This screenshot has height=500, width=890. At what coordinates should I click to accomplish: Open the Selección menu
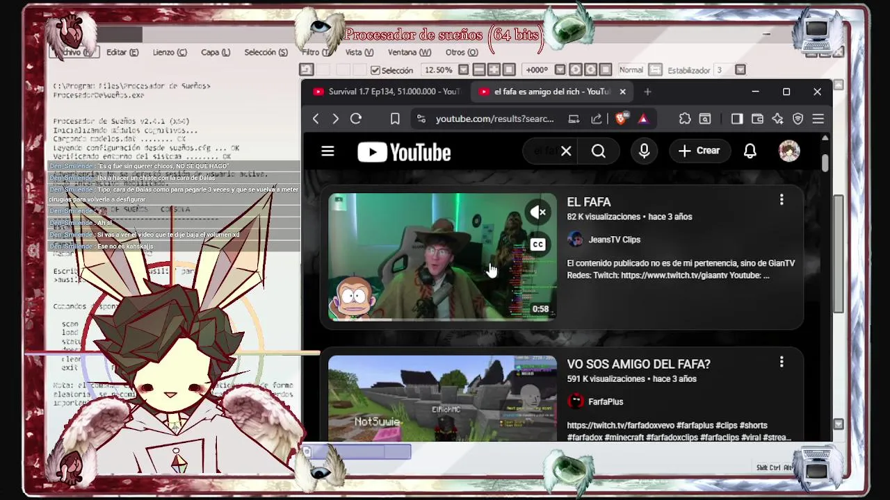266,52
